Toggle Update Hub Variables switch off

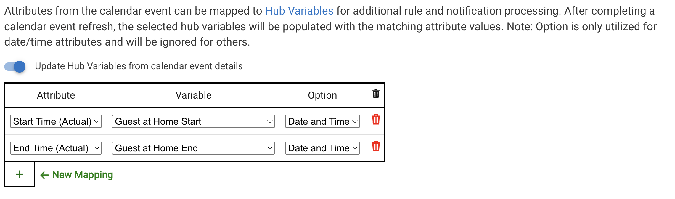coord(15,67)
